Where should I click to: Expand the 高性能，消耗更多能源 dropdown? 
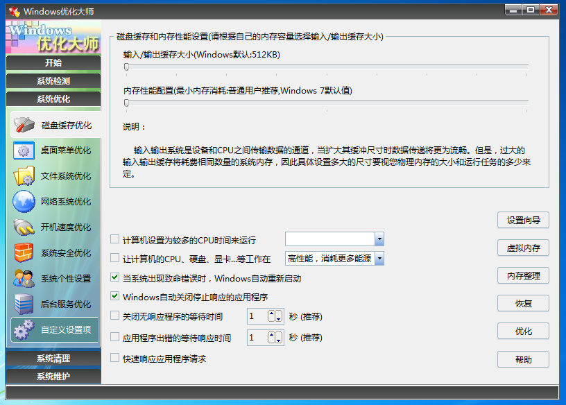point(379,257)
